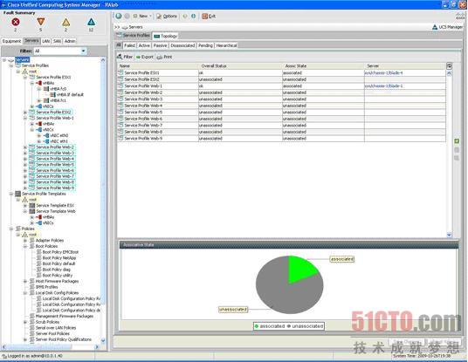Viewport: 468px width, 362px height.
Task: Select the Service Profiles tab
Action: click(x=134, y=36)
